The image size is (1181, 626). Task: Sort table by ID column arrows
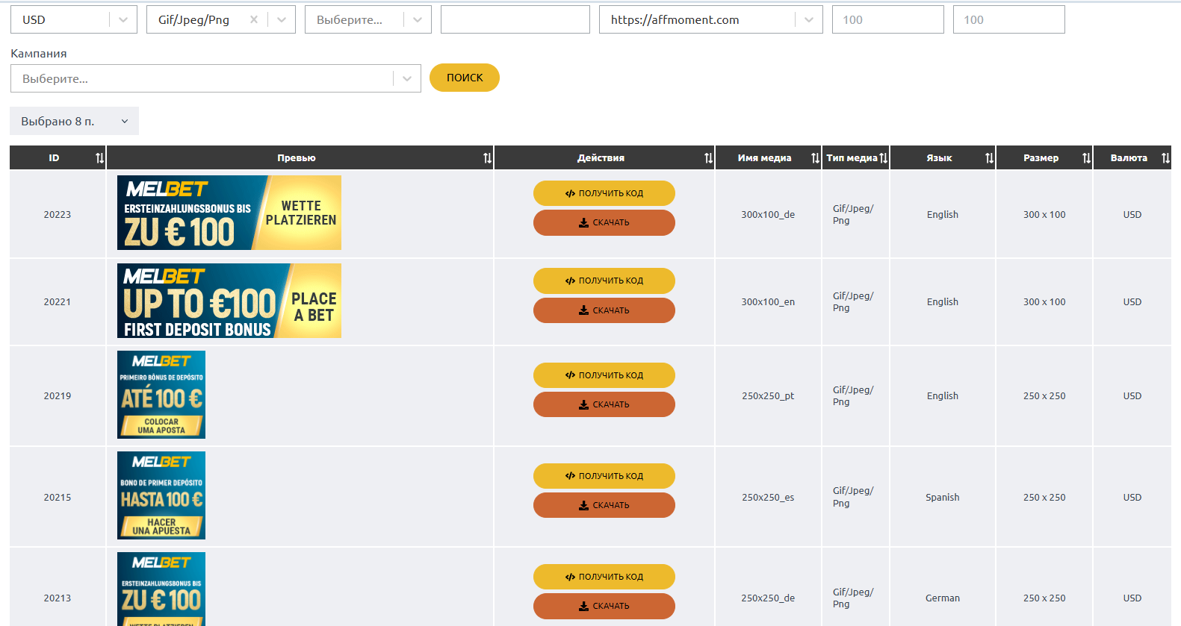click(x=99, y=158)
